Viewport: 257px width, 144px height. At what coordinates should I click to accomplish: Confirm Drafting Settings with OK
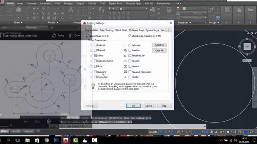point(133,106)
